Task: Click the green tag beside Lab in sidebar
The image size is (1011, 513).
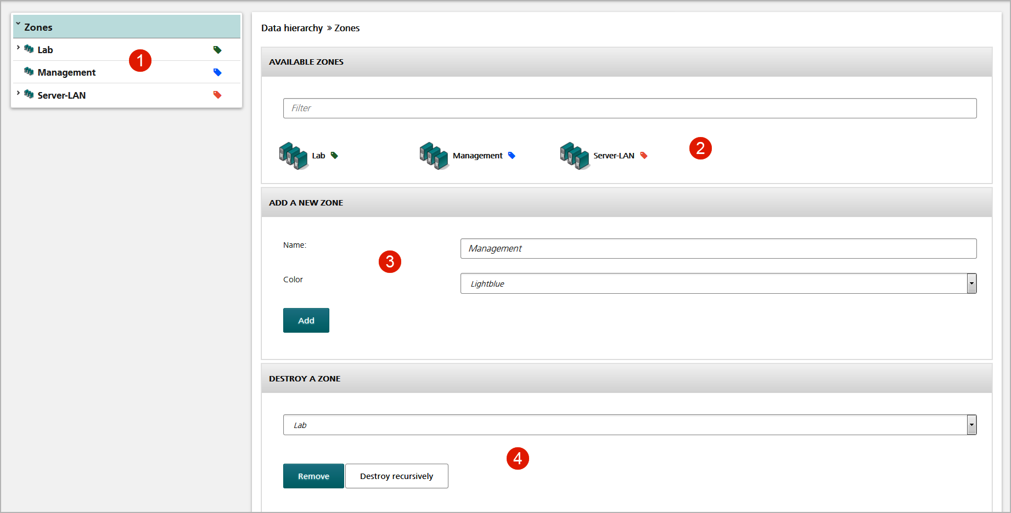Action: point(217,50)
